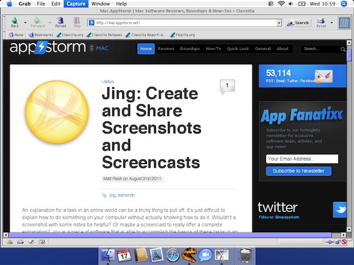
Task: Open the Bookmarks toolbar folder
Action: [41, 35]
